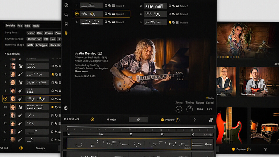This screenshot has width=279, height=157.
Task: Open the discover compass icon in sidebar
Action: click(66, 5)
